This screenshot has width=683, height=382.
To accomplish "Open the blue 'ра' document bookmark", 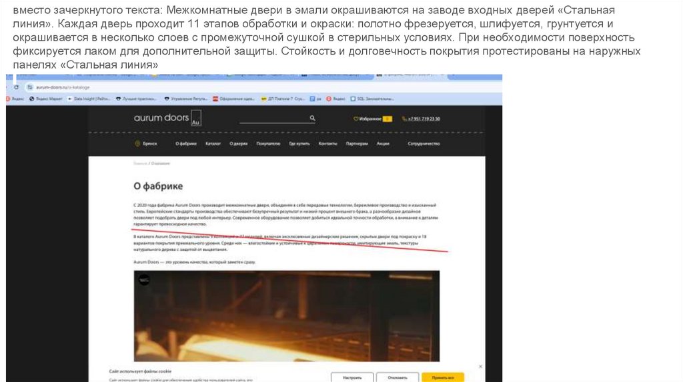I will pos(315,99).
